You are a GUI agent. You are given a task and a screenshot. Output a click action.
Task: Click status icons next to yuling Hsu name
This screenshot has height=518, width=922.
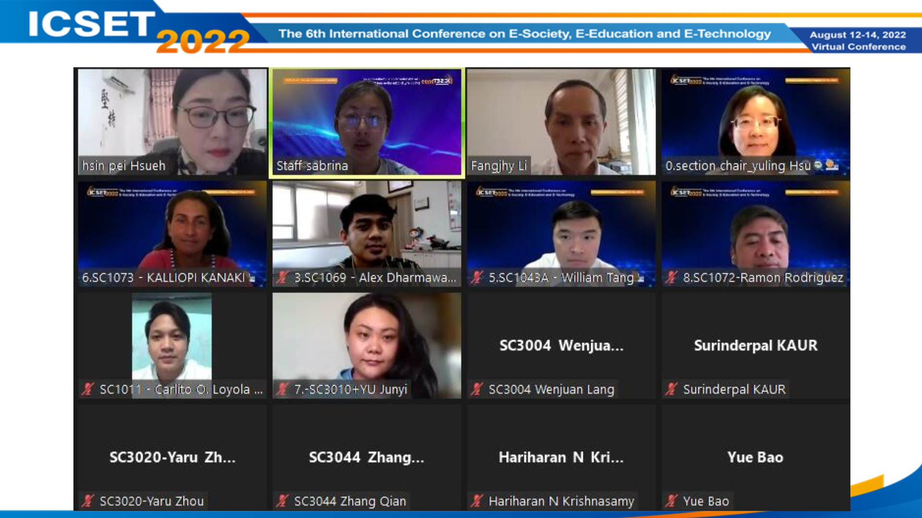tap(826, 165)
